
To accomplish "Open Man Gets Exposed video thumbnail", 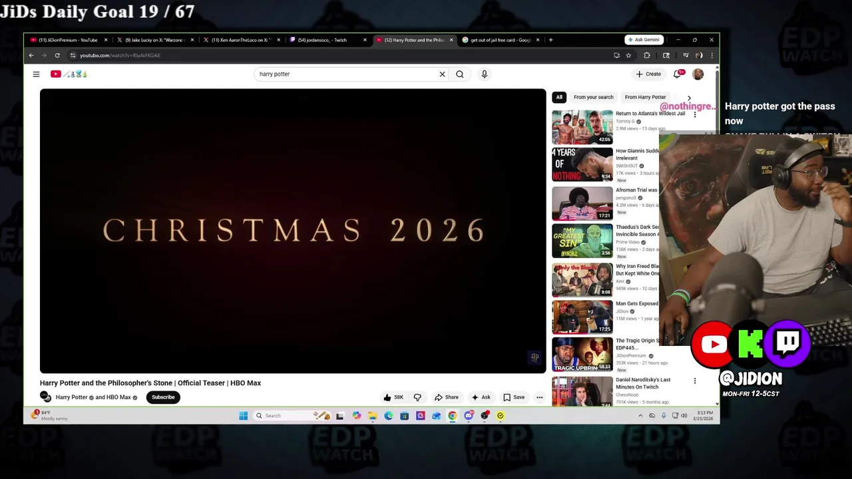I will pos(582,317).
